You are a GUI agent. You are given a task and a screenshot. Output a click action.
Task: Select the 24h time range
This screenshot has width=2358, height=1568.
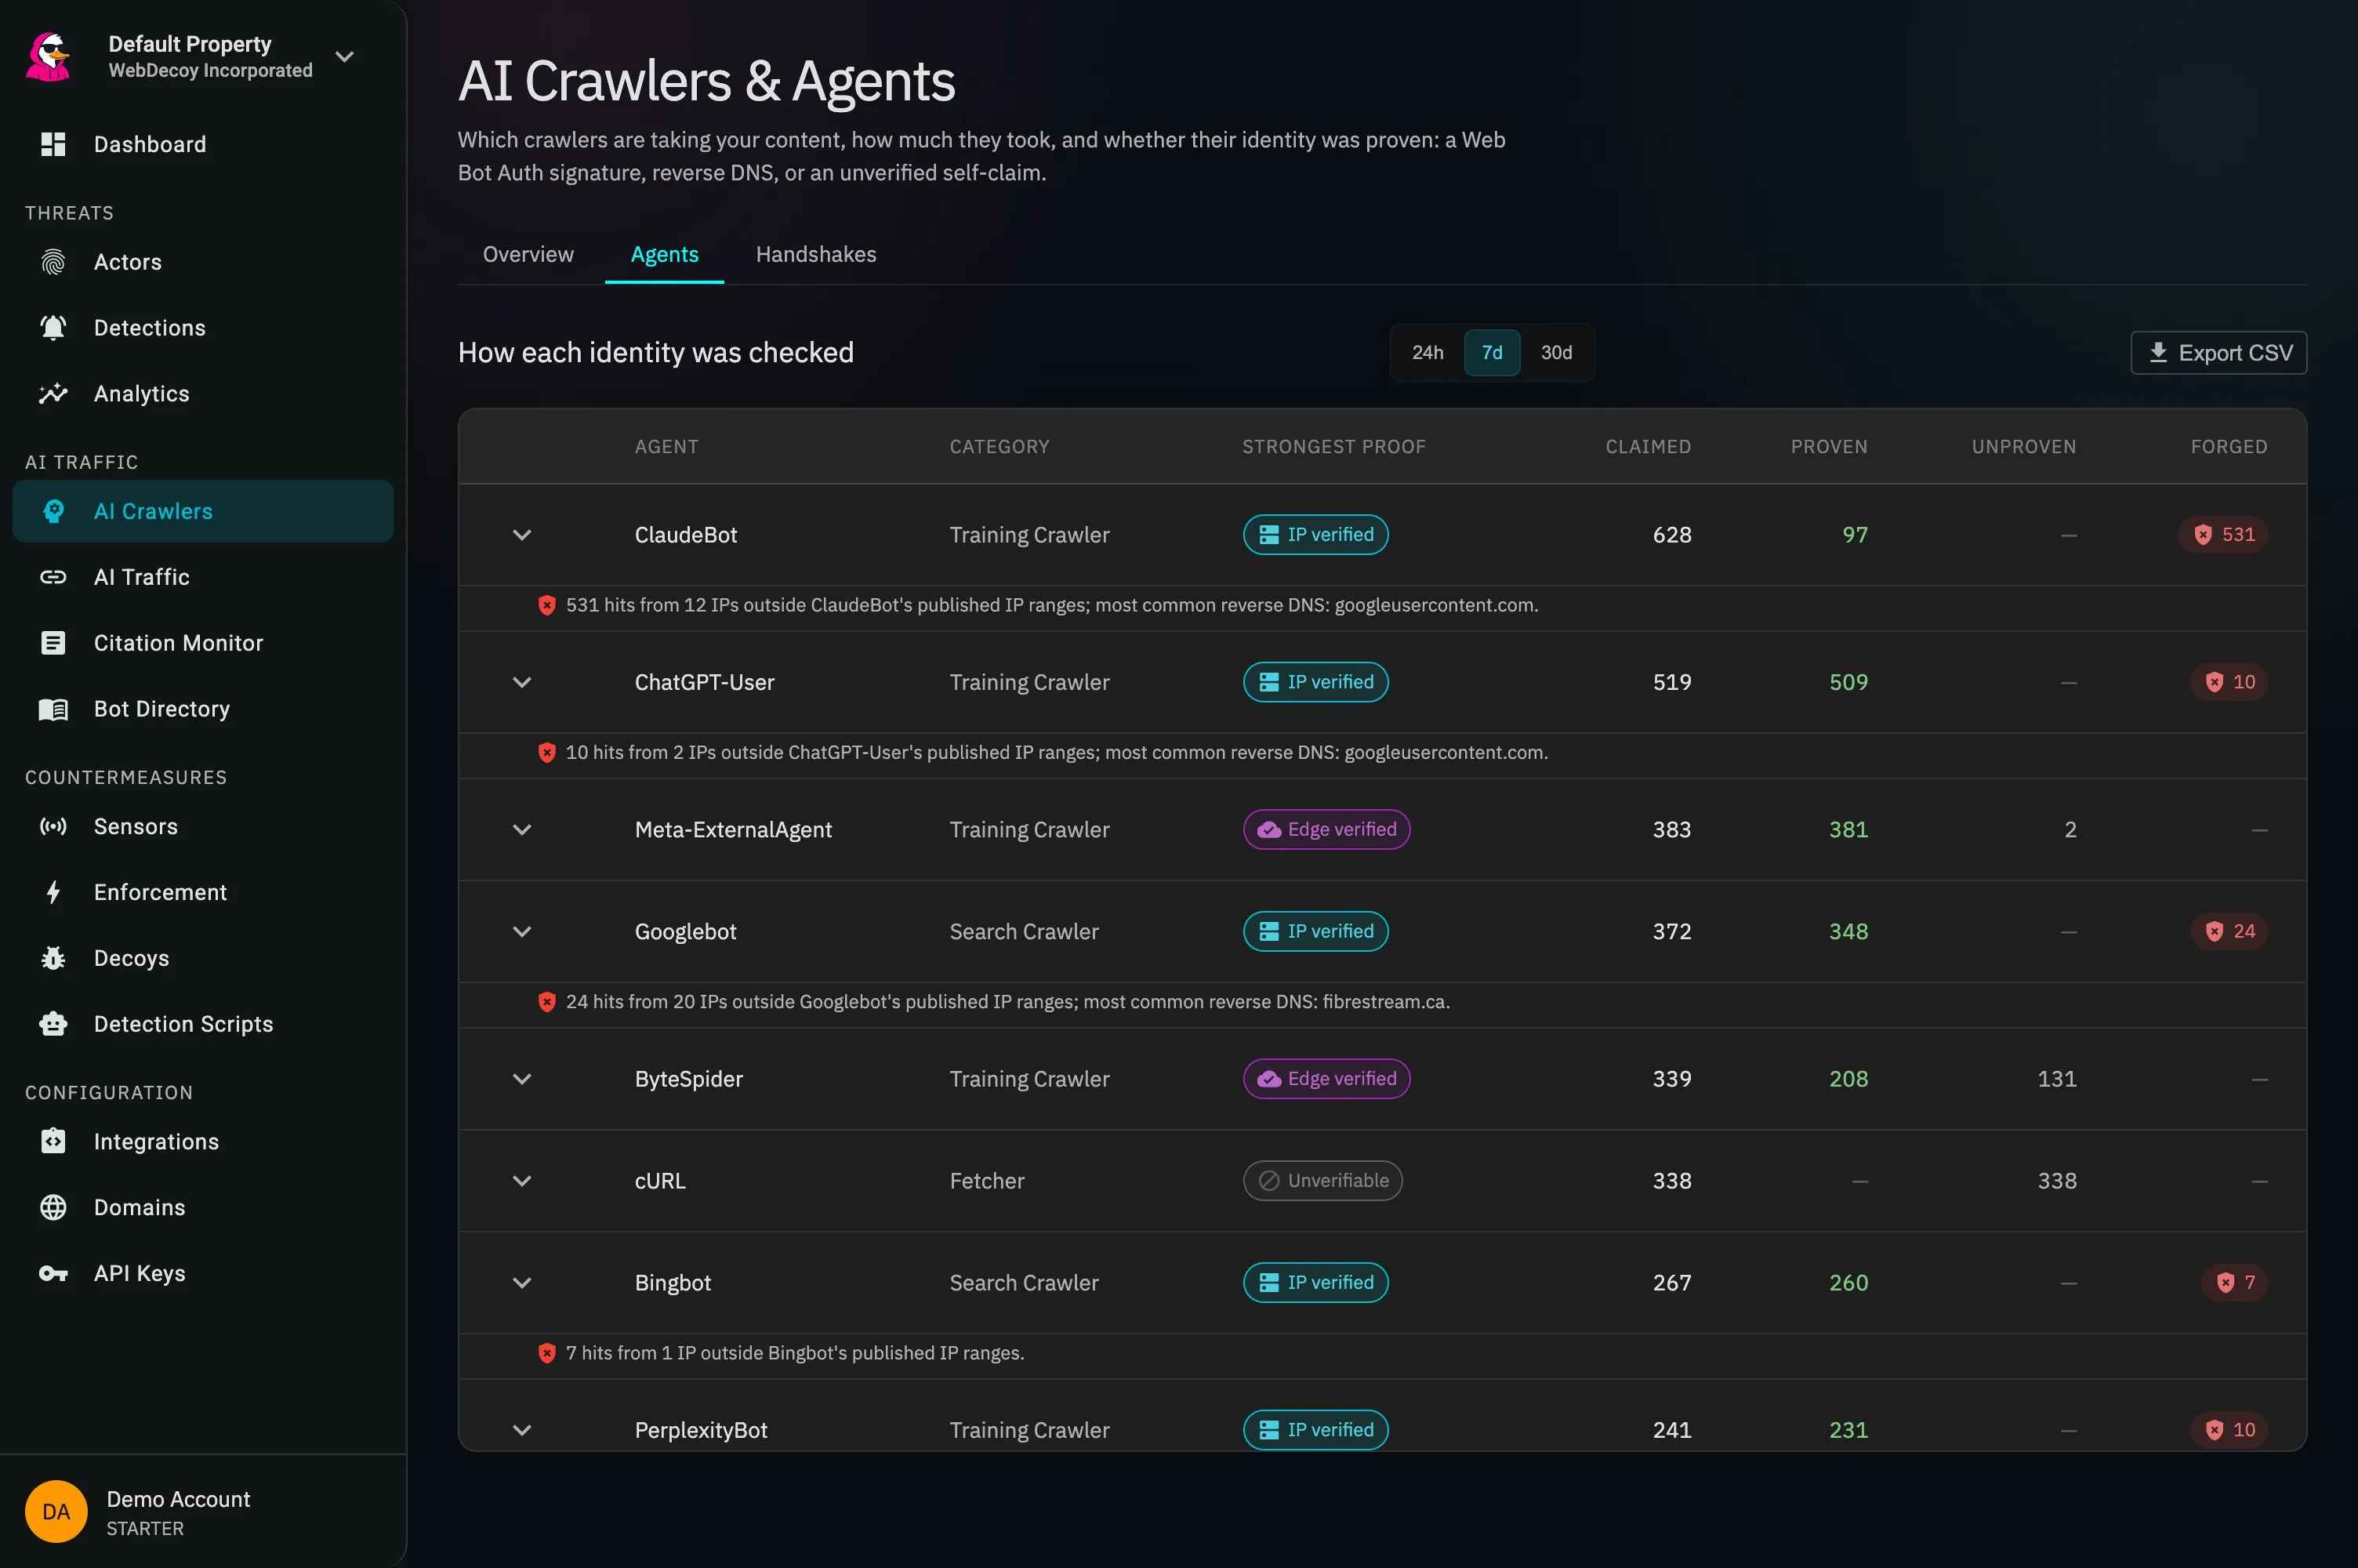[x=1427, y=353]
